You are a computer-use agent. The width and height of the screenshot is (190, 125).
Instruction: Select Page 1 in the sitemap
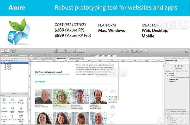point(9,65)
